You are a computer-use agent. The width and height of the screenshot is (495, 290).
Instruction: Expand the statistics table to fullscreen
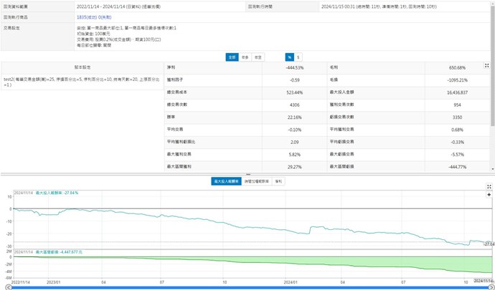[487, 66]
